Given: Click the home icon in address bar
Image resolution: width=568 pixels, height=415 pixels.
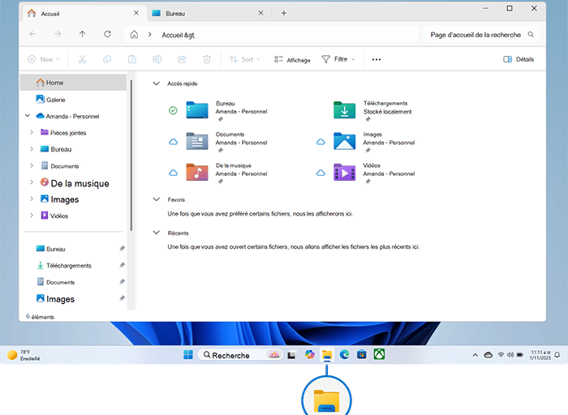Looking at the screenshot, I should pos(134,34).
